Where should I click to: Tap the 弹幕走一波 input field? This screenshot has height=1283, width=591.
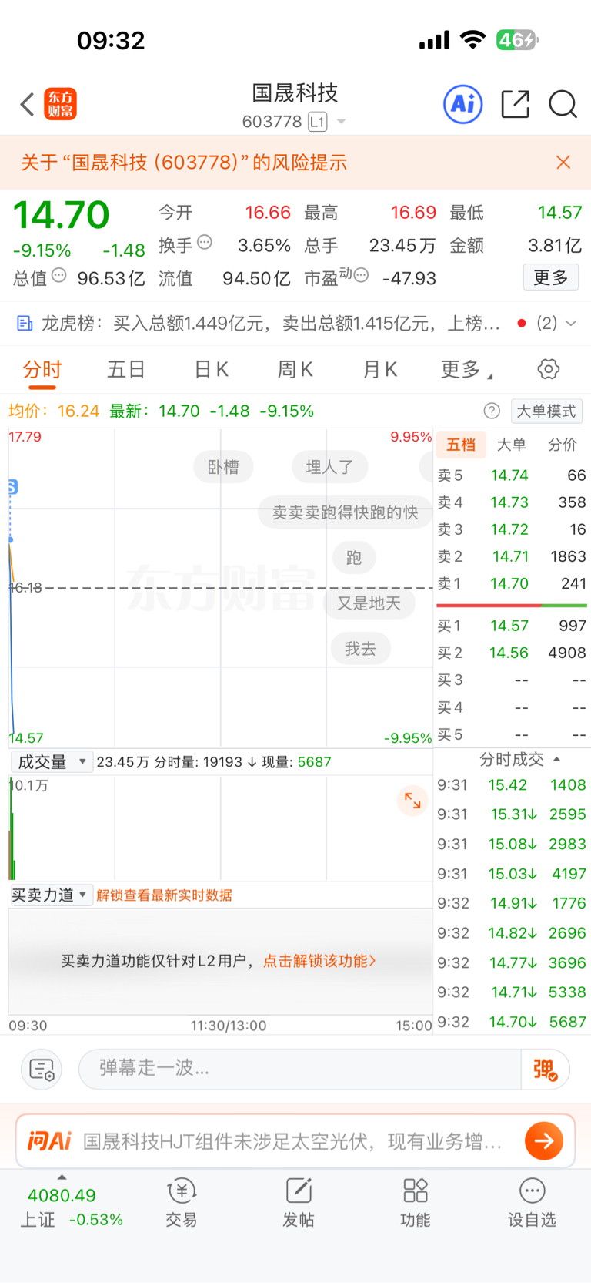pyautogui.click(x=299, y=1069)
